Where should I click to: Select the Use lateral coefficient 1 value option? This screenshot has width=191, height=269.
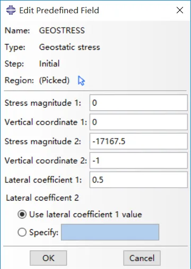pyautogui.click(x=22, y=214)
